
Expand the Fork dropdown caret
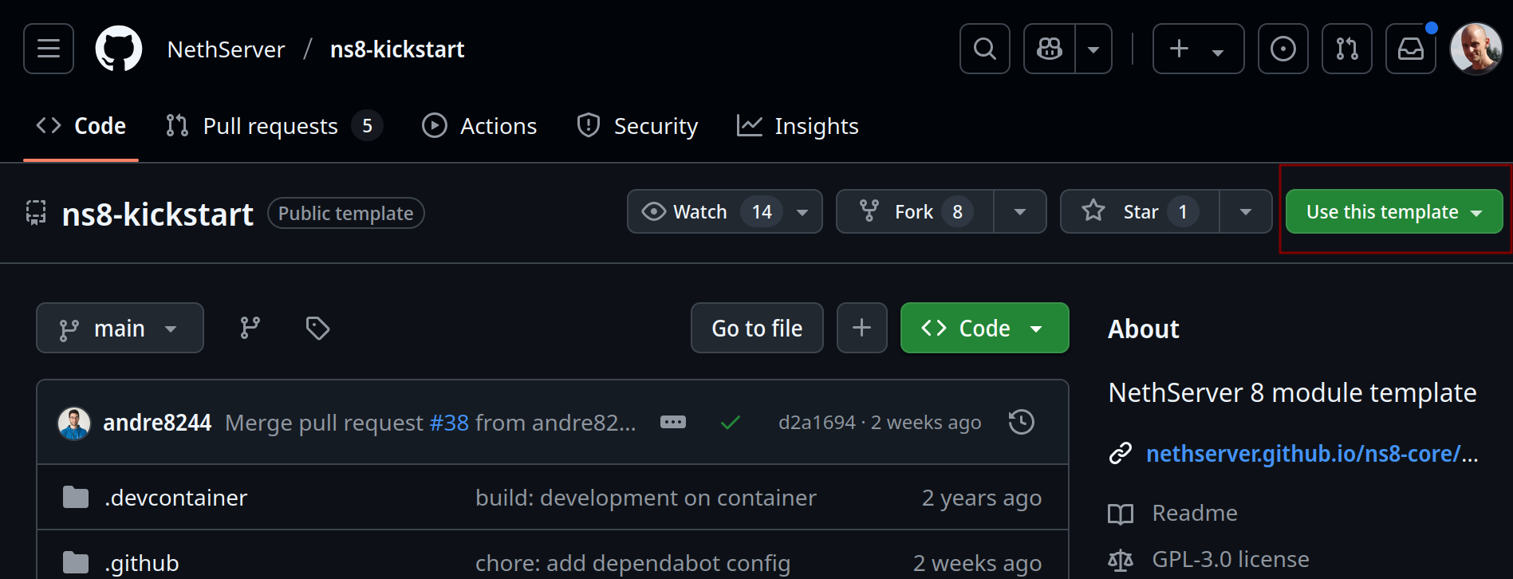pos(1020,211)
